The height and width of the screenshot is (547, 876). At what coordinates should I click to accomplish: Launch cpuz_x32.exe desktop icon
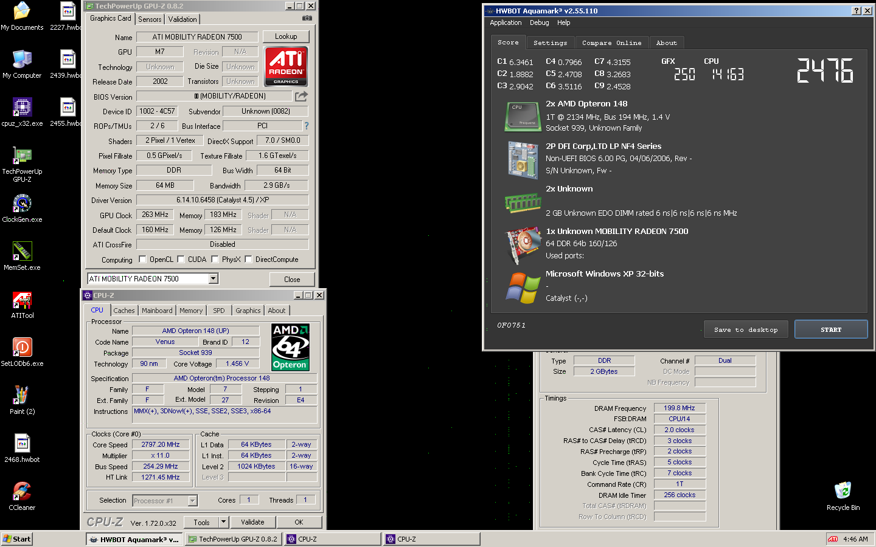(22, 112)
